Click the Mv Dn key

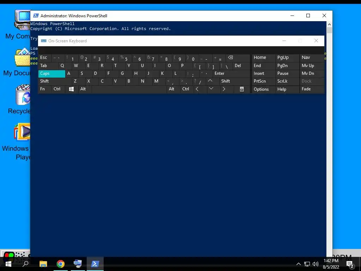click(312, 73)
